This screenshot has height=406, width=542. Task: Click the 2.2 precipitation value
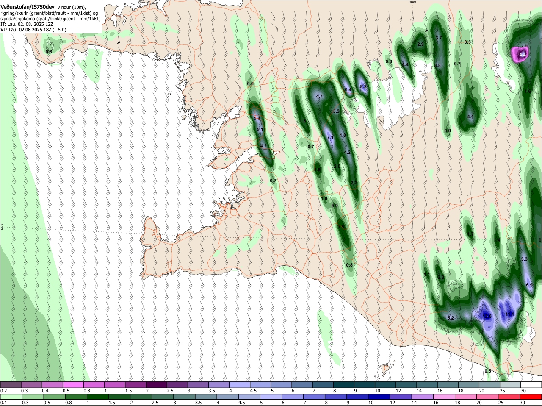(354, 183)
